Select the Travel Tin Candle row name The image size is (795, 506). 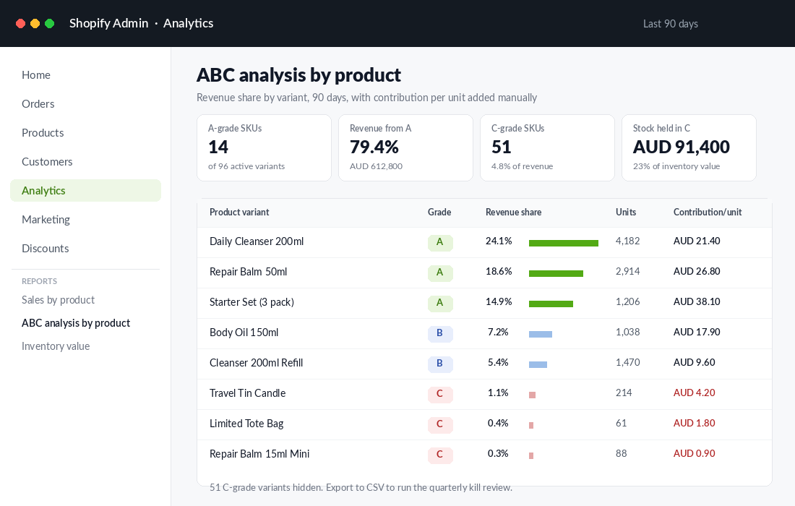click(x=247, y=393)
